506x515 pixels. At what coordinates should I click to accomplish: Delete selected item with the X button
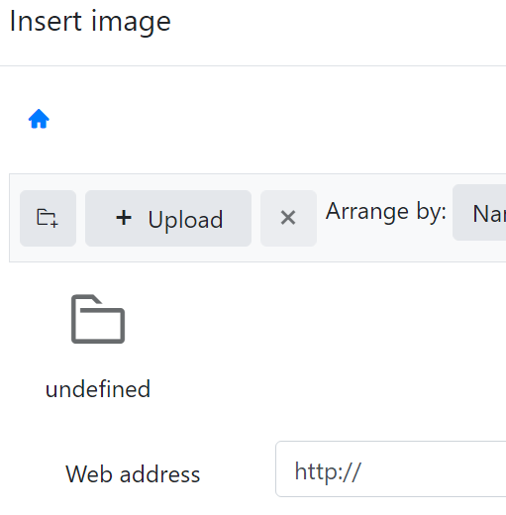pos(288,218)
